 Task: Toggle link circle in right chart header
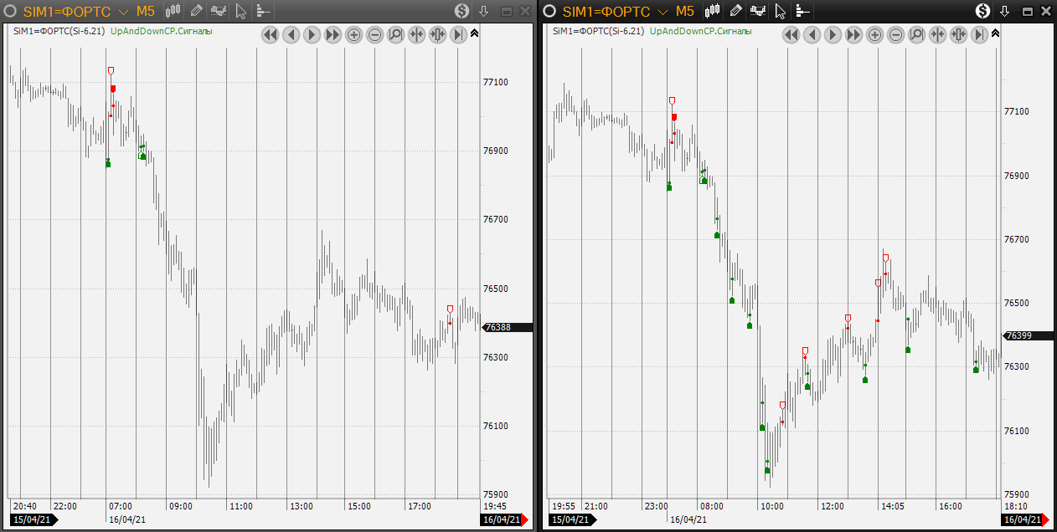click(549, 11)
